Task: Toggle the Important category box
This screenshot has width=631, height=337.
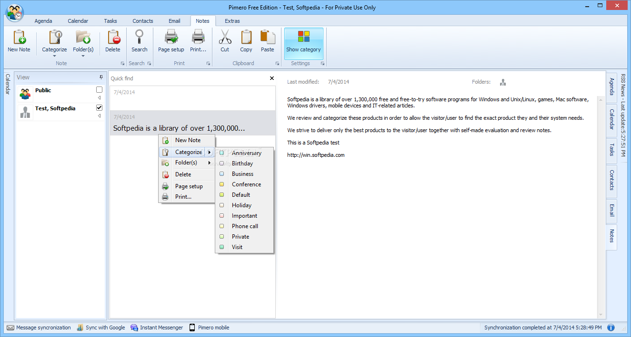Action: click(x=221, y=216)
